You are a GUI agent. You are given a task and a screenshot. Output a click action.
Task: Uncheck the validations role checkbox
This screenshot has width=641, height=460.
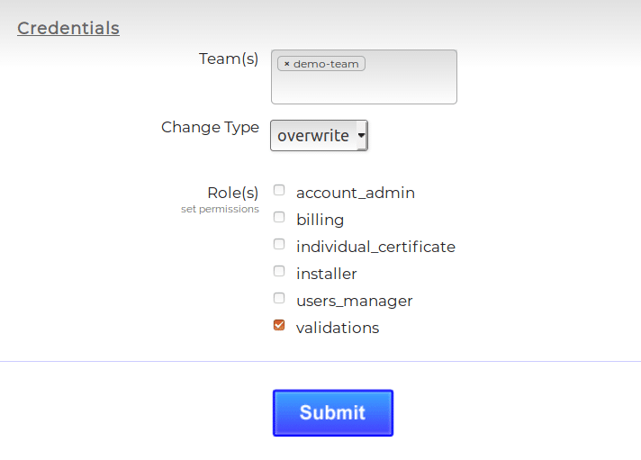pyautogui.click(x=279, y=326)
